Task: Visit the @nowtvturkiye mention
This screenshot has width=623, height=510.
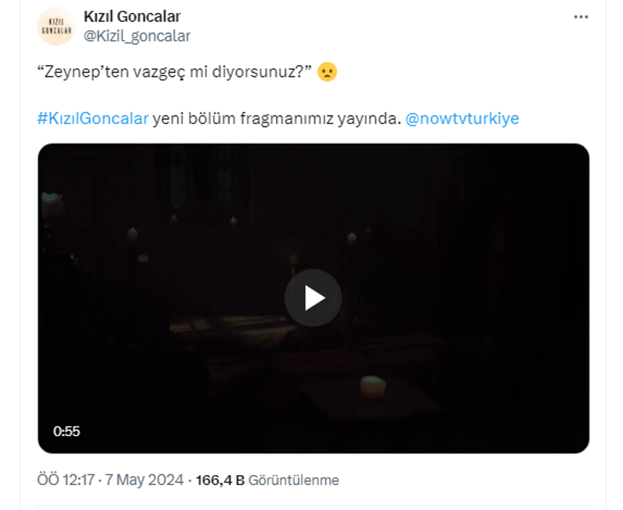Action: click(462, 118)
